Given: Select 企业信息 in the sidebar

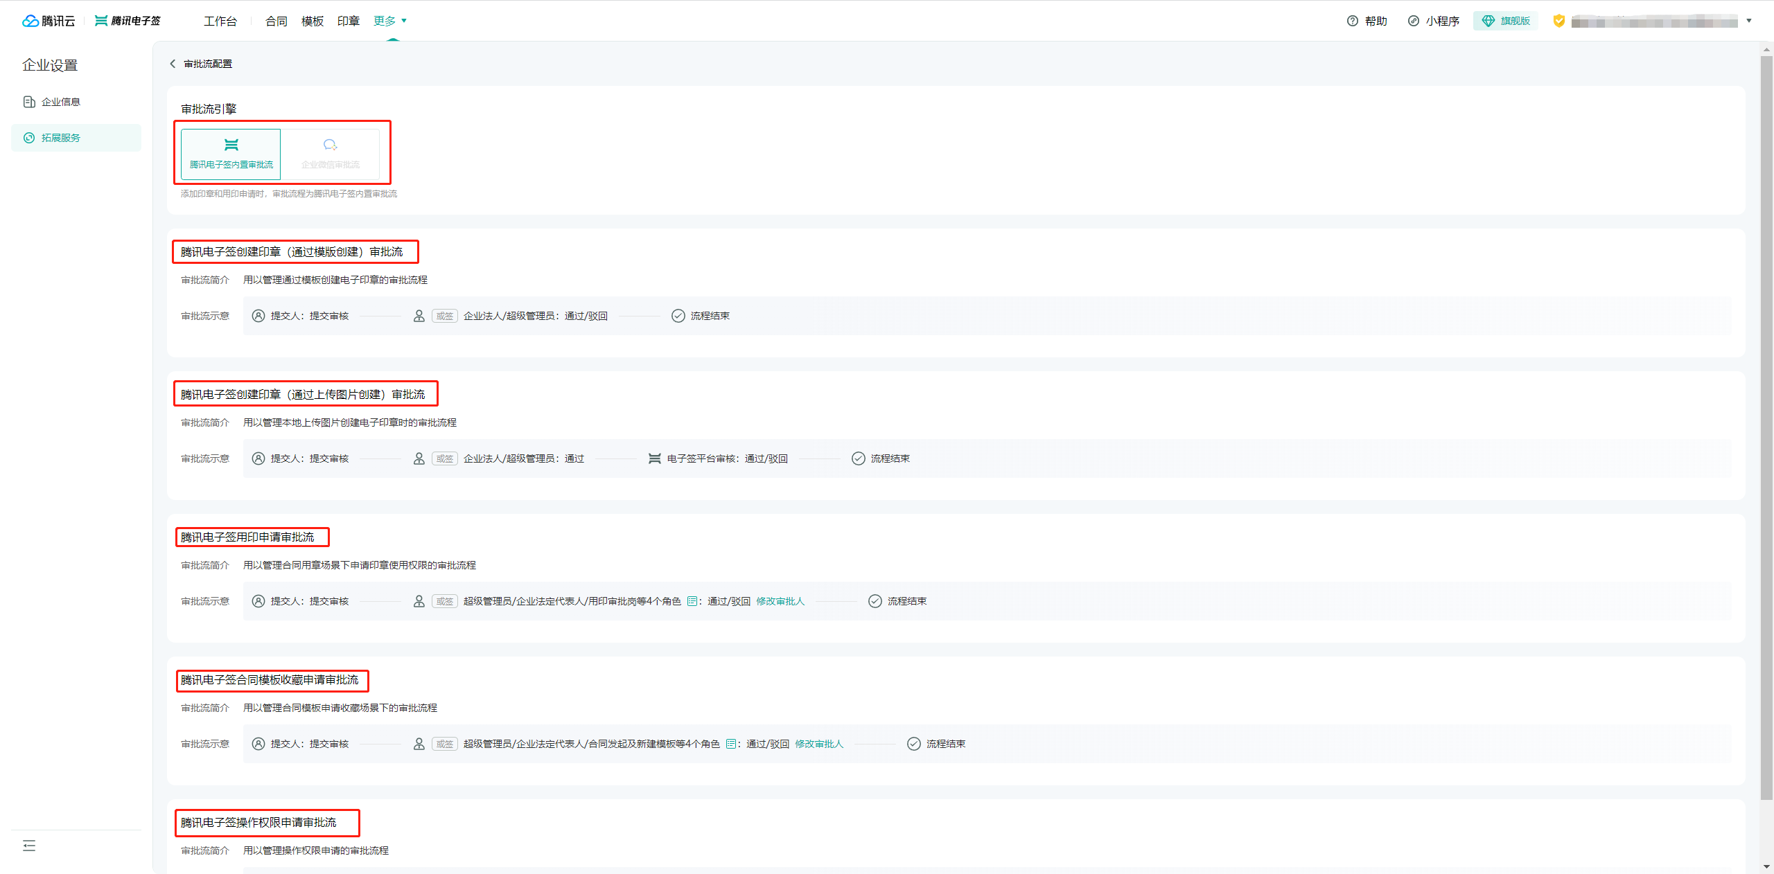Looking at the screenshot, I should click(76, 102).
